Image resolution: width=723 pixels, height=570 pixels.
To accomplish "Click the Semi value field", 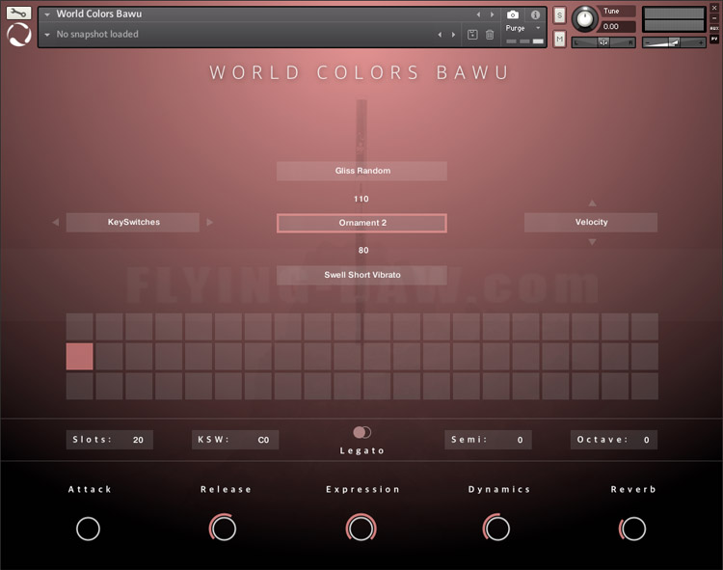I will pos(488,440).
